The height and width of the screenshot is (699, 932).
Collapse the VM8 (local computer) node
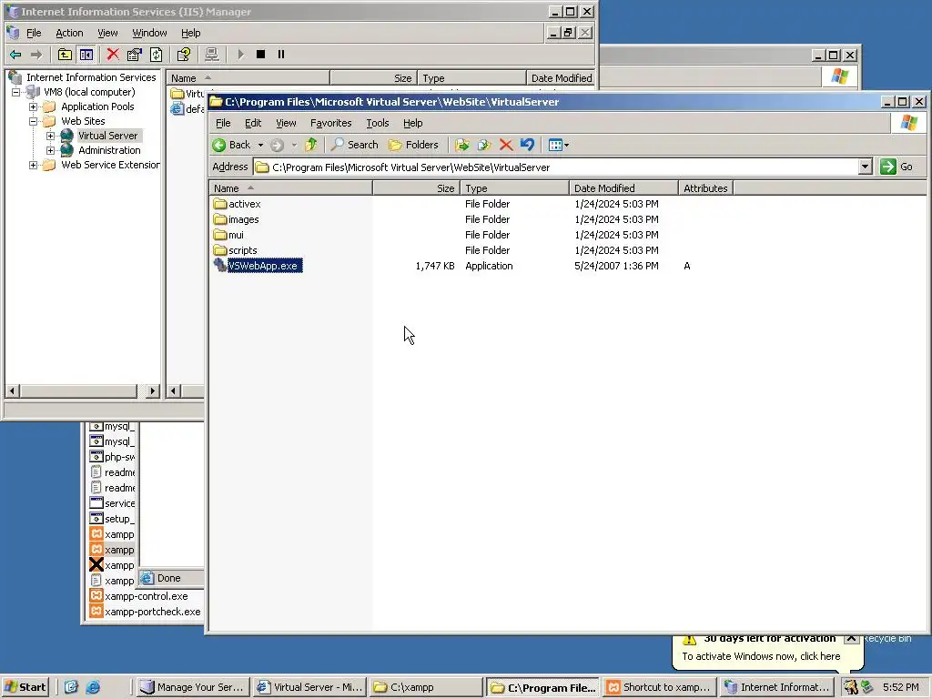pos(16,92)
